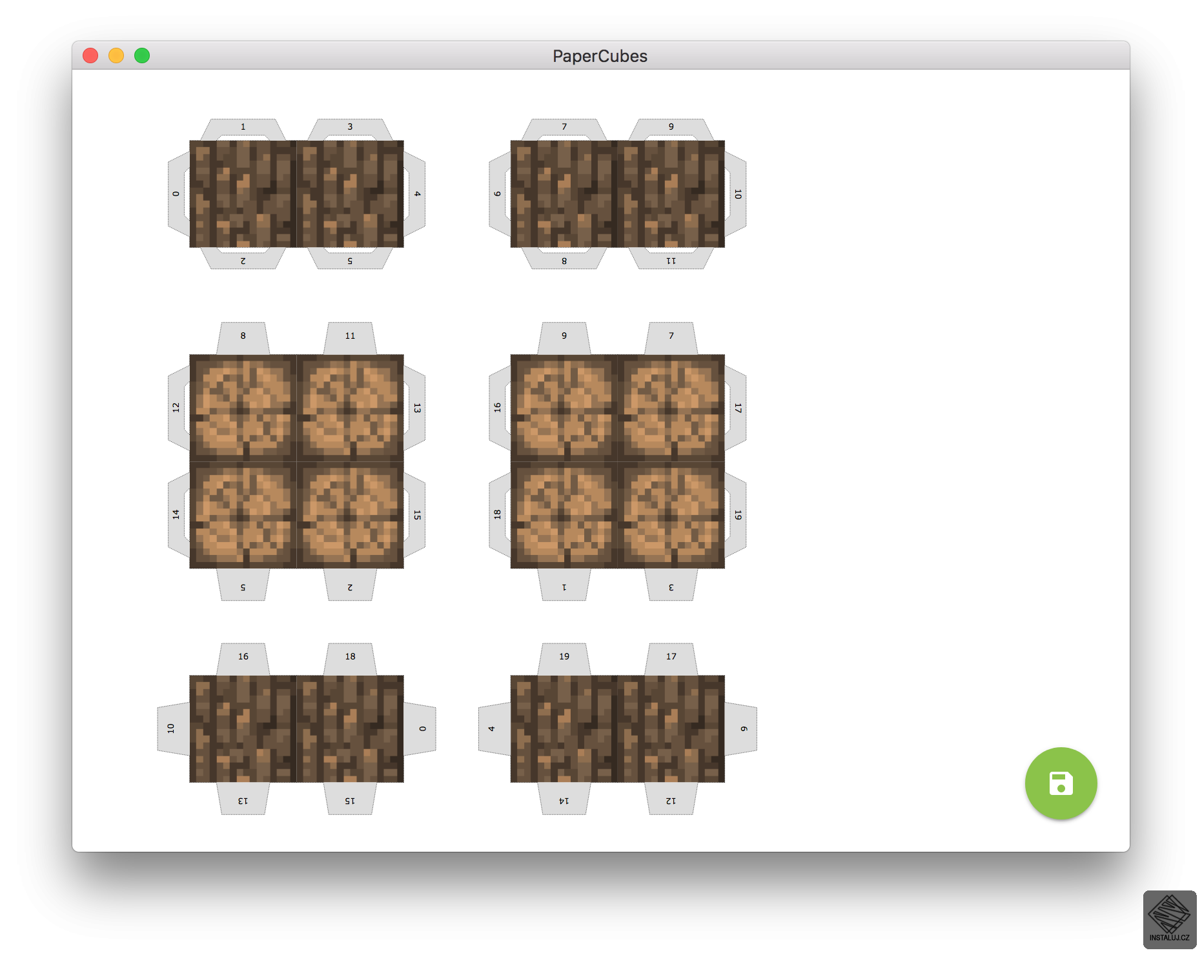Viewport: 1202px width, 955px height.
Task: Click the upright glue tab labeled 8
Action: click(x=243, y=338)
